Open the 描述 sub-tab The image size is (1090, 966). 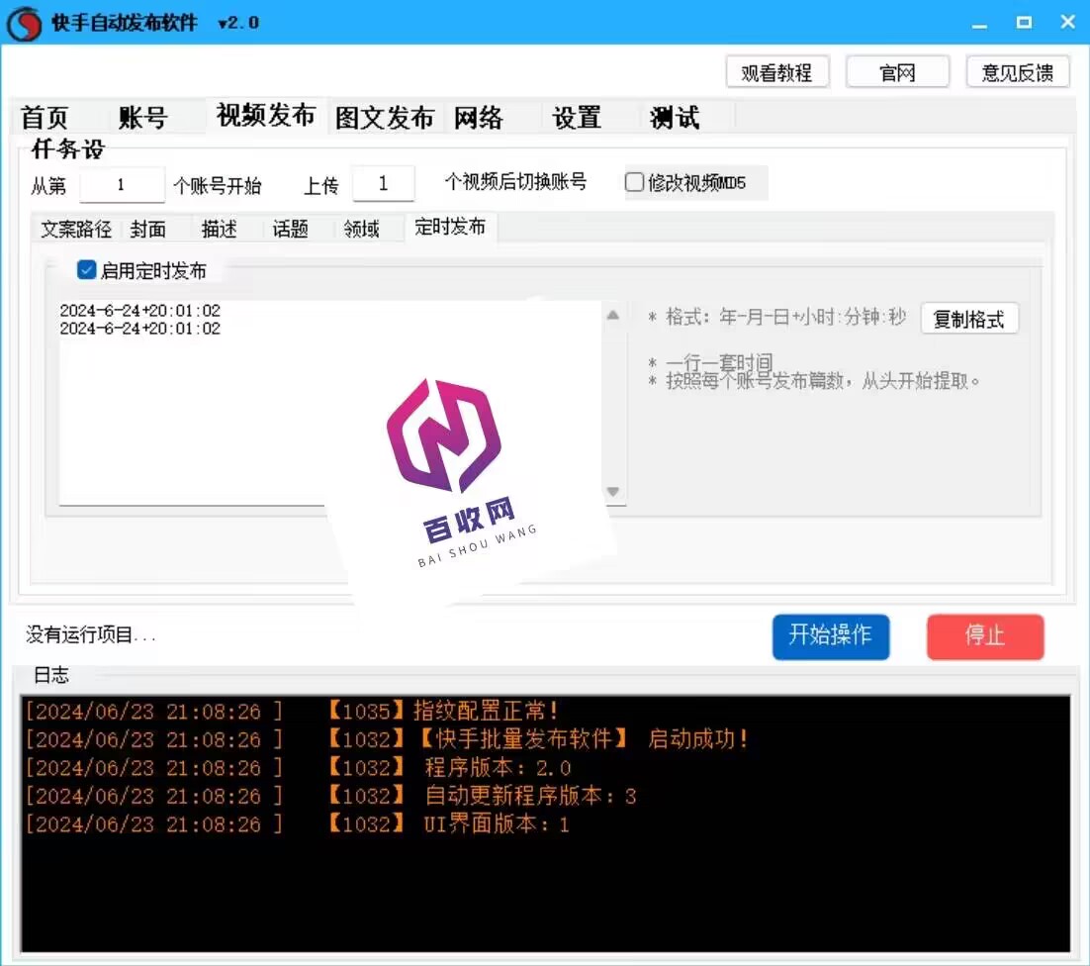219,228
